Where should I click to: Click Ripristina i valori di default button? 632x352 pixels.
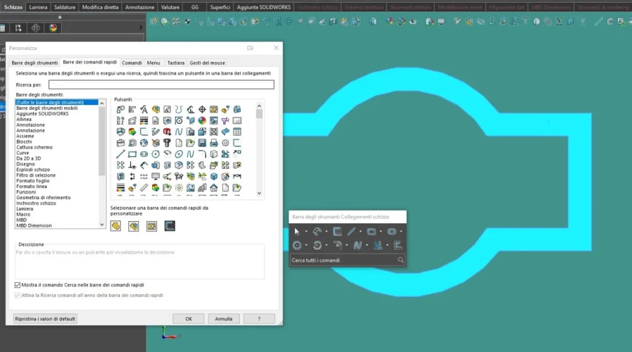point(45,318)
